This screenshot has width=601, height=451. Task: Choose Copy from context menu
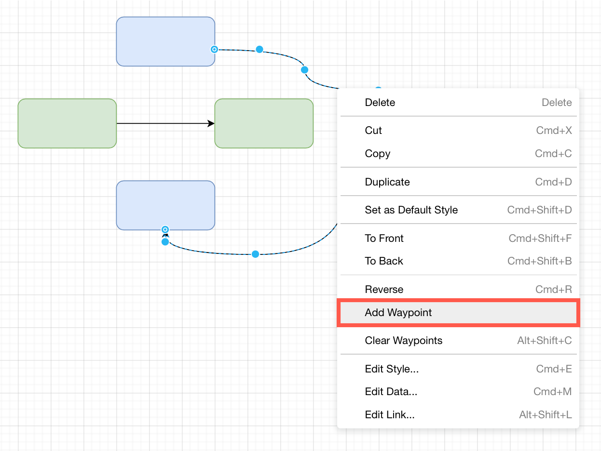[377, 153]
